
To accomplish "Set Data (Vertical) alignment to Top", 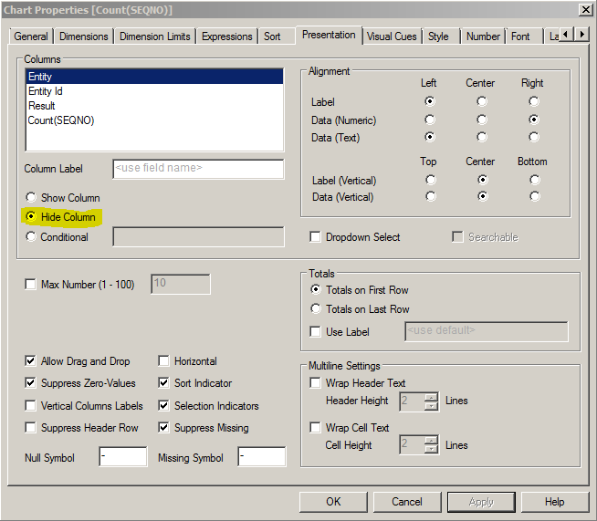I will 431,196.
